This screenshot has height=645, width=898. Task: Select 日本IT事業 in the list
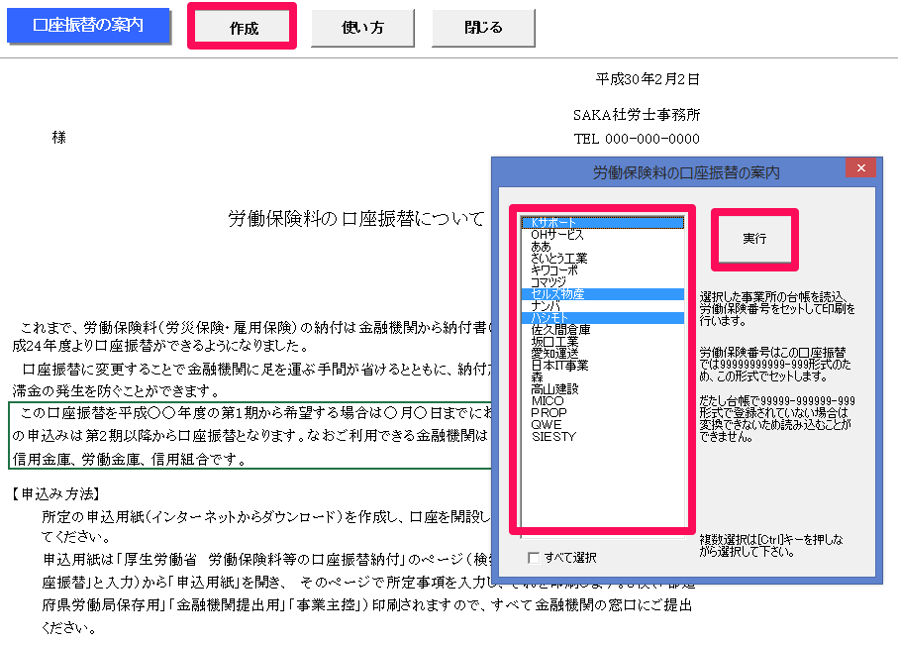[x=603, y=366]
